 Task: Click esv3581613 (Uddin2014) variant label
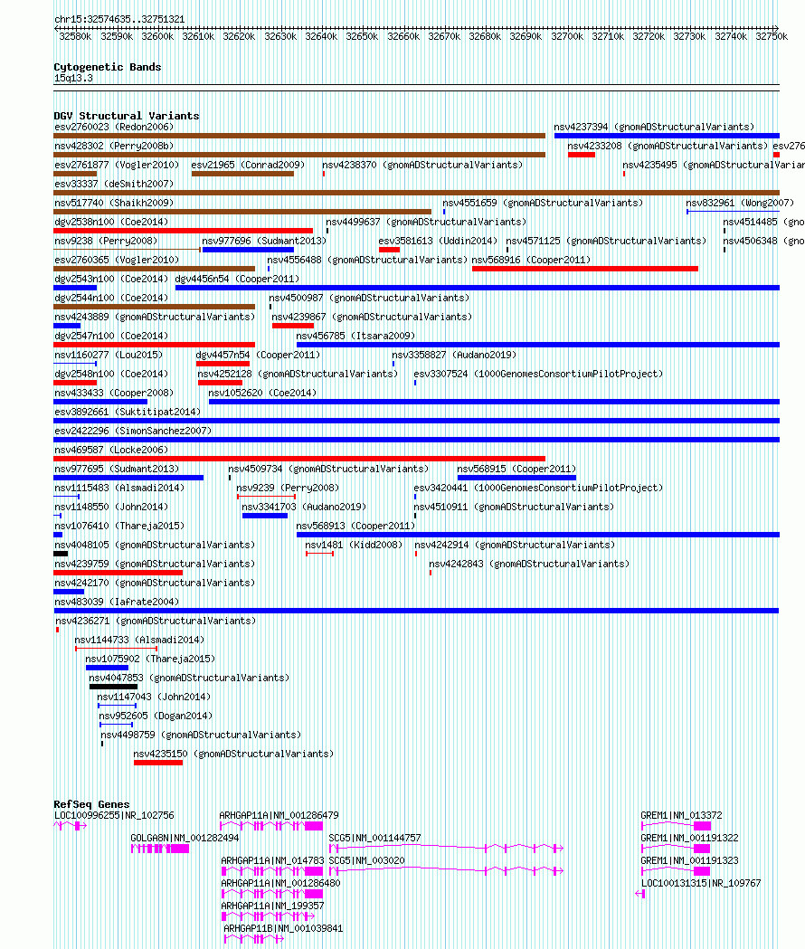pyautogui.click(x=438, y=241)
